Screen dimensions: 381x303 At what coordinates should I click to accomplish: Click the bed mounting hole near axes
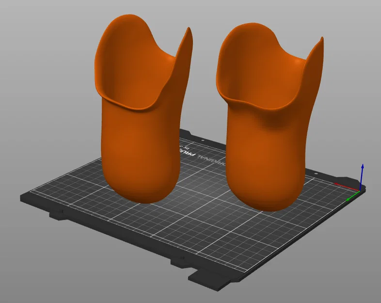point(316,174)
